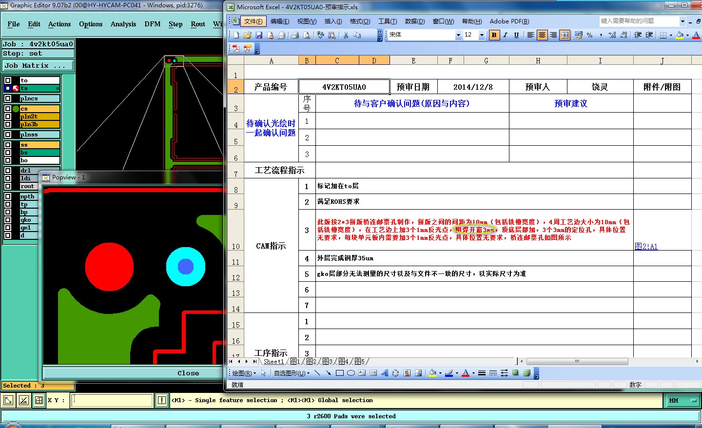Open Fill Color dropdown arrow in formatting toolbar
This screenshot has width=702, height=428.
point(687,35)
